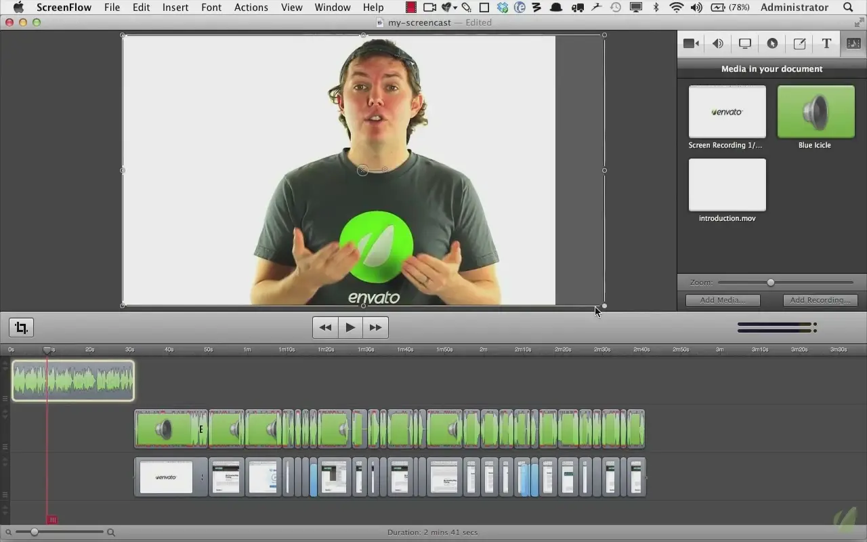Viewport: 867px width, 542px height.
Task: Click bottom-right resize handle of canvas selection
Action: pos(604,306)
